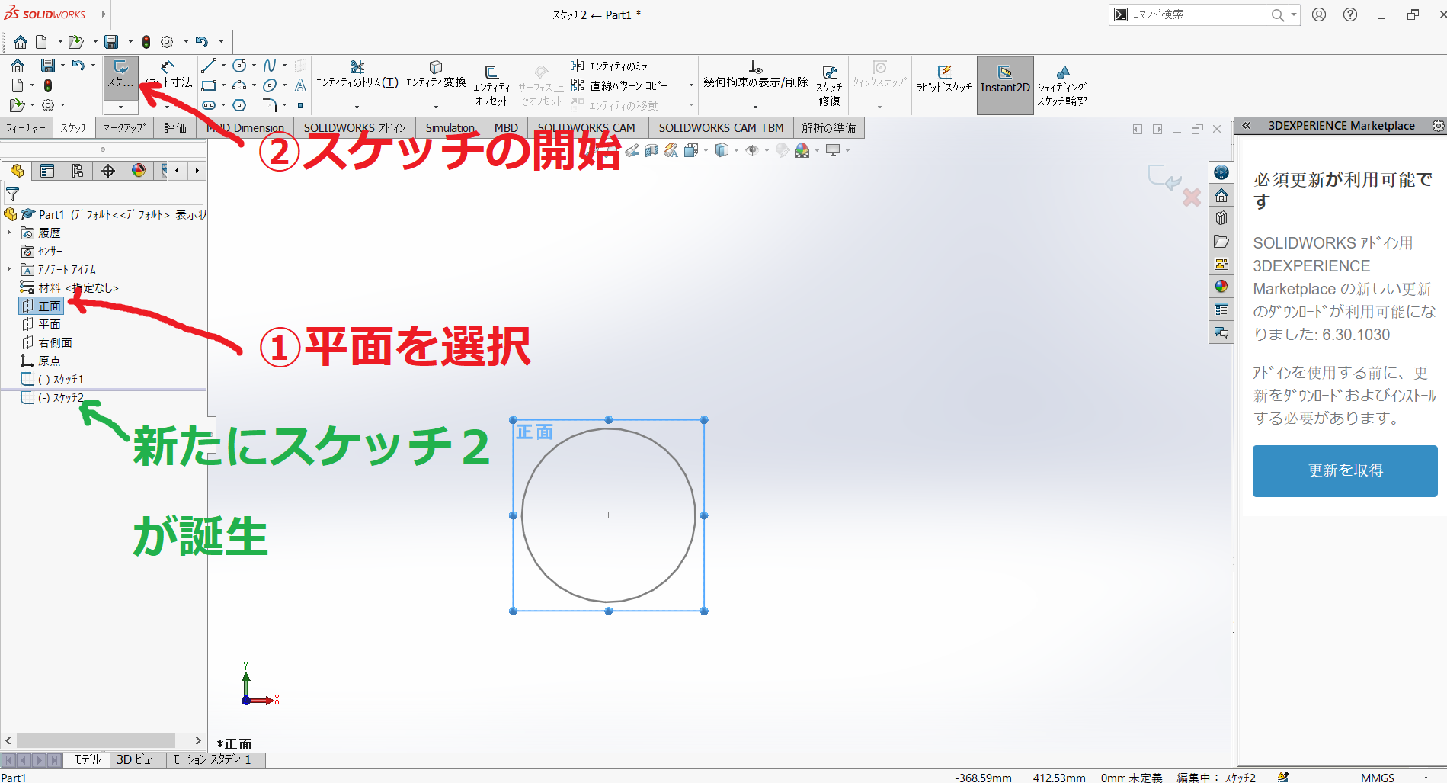Screen dimensions: 1447x783
Task: Click the エンティティ オフセット offset tool
Action: click(x=491, y=85)
